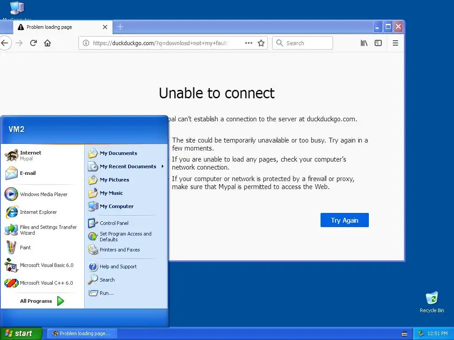This screenshot has height=340, width=454.
Task: Open Paint from the Start menu
Action: (42, 247)
